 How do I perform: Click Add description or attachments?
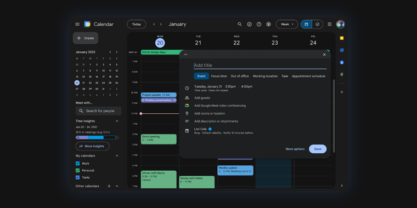216,122
